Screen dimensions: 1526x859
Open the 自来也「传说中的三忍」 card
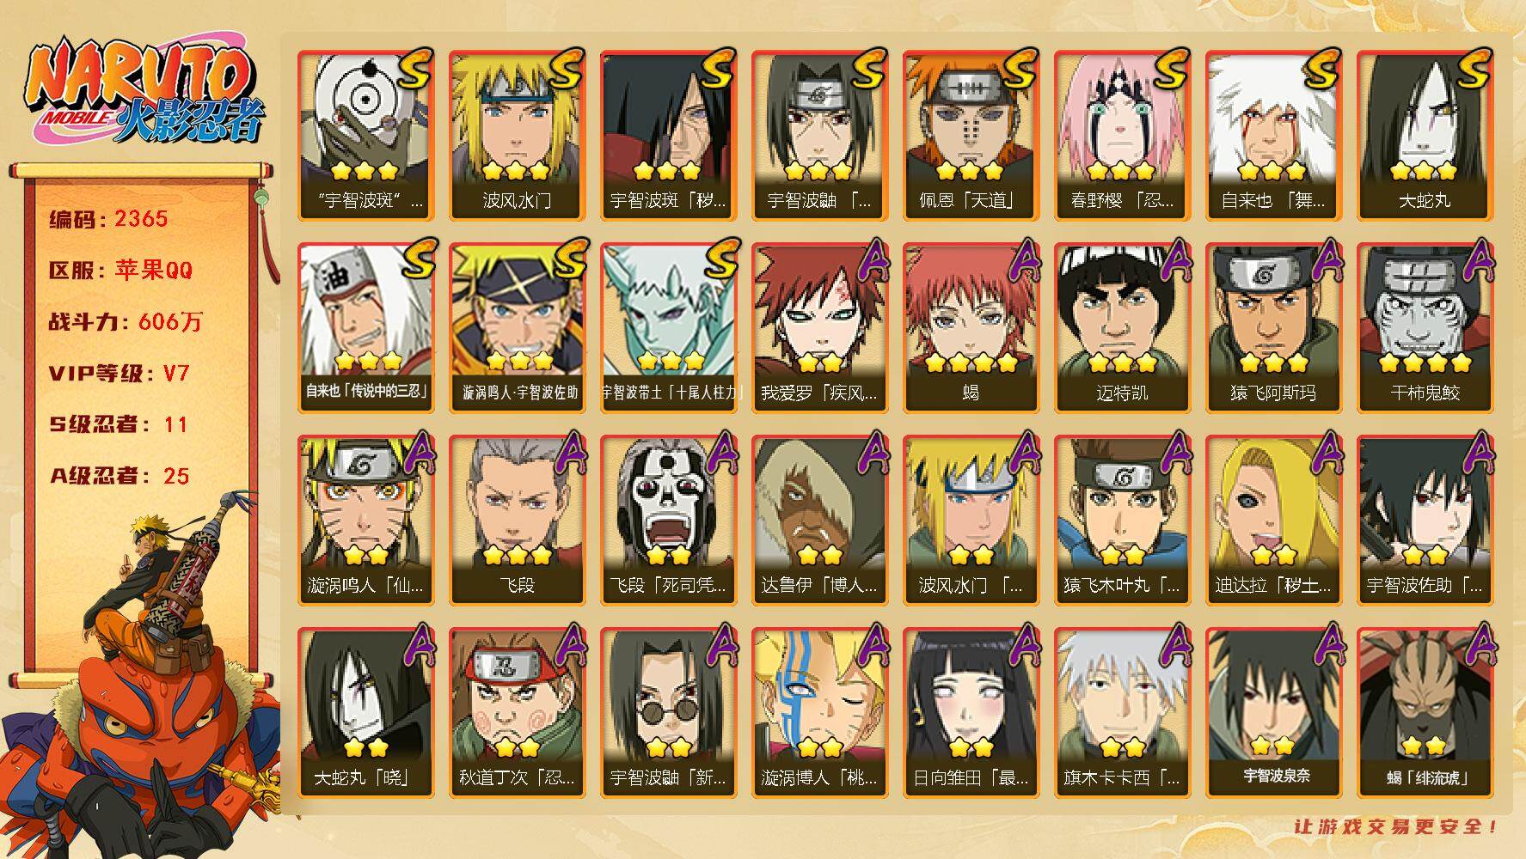[x=365, y=328]
